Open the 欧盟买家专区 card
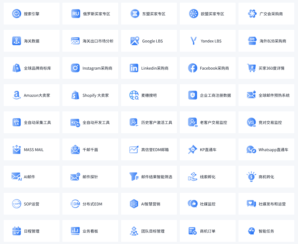The height and width of the screenshot is (244, 298). tap(208, 14)
